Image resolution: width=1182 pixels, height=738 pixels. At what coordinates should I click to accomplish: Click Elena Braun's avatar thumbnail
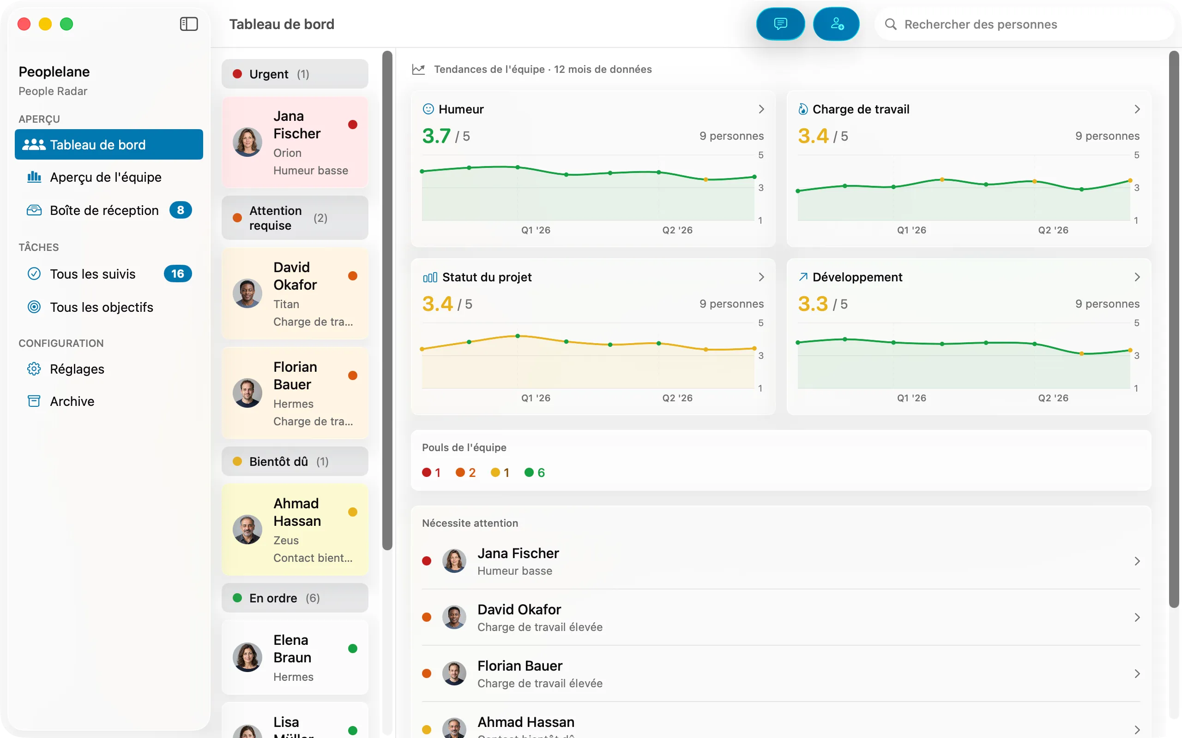[x=247, y=657]
